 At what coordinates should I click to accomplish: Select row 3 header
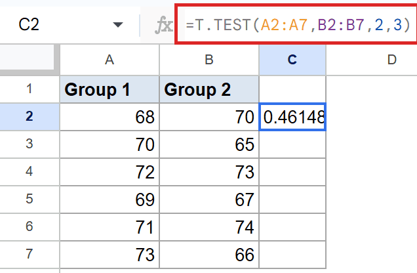point(30,144)
